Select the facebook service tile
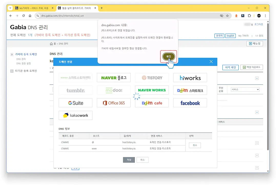The image size is (276, 185). 190,103
